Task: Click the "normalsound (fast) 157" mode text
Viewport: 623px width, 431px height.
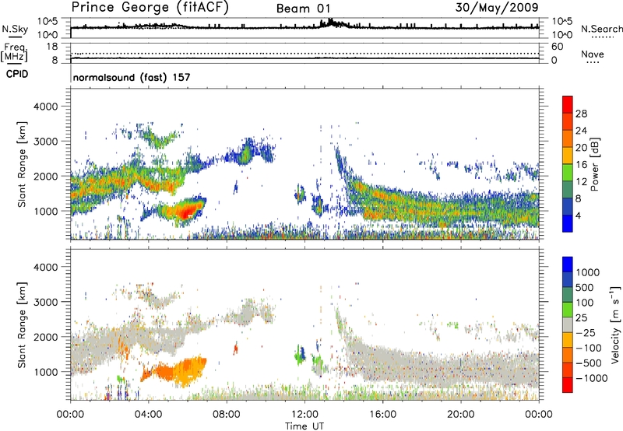Action: [x=132, y=77]
